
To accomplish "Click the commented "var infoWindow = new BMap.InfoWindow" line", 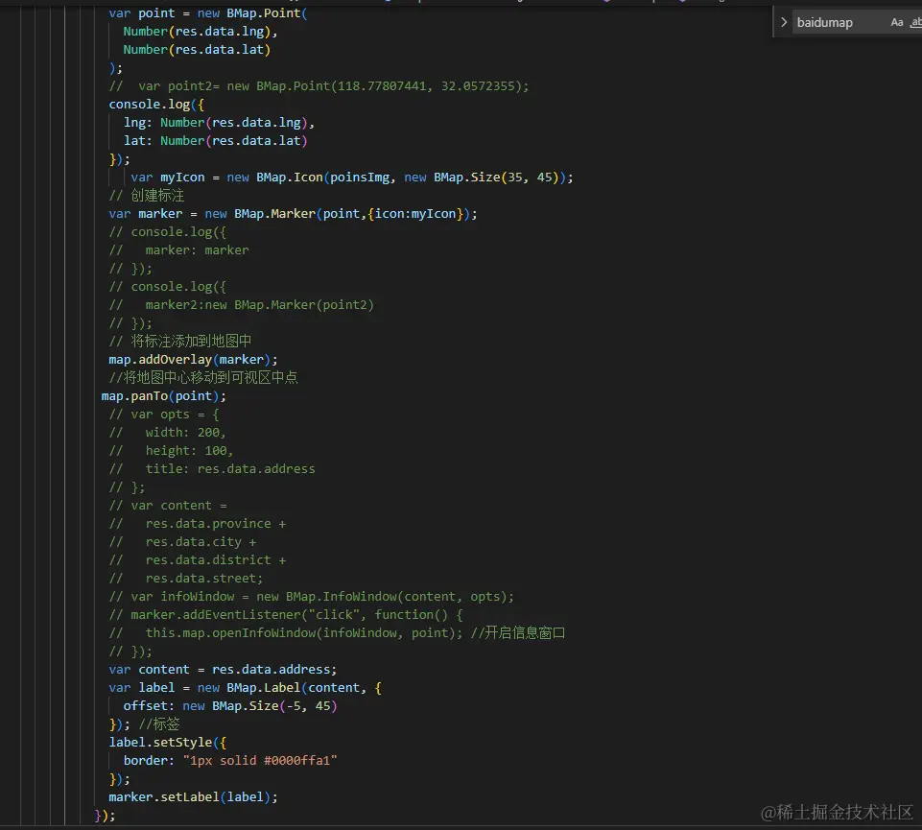I will click(311, 597).
